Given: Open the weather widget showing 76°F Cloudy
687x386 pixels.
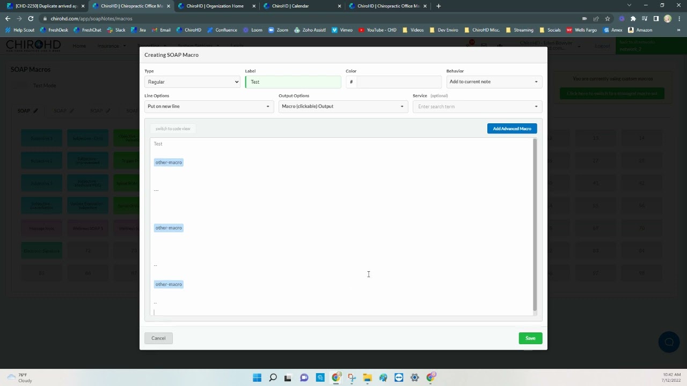Looking at the screenshot, I should pos(19,377).
